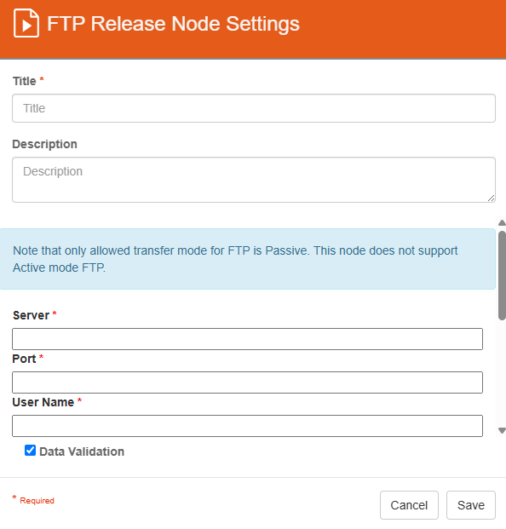The width and height of the screenshot is (506, 529).
Task: Click into the Description text area
Action: [x=254, y=180]
